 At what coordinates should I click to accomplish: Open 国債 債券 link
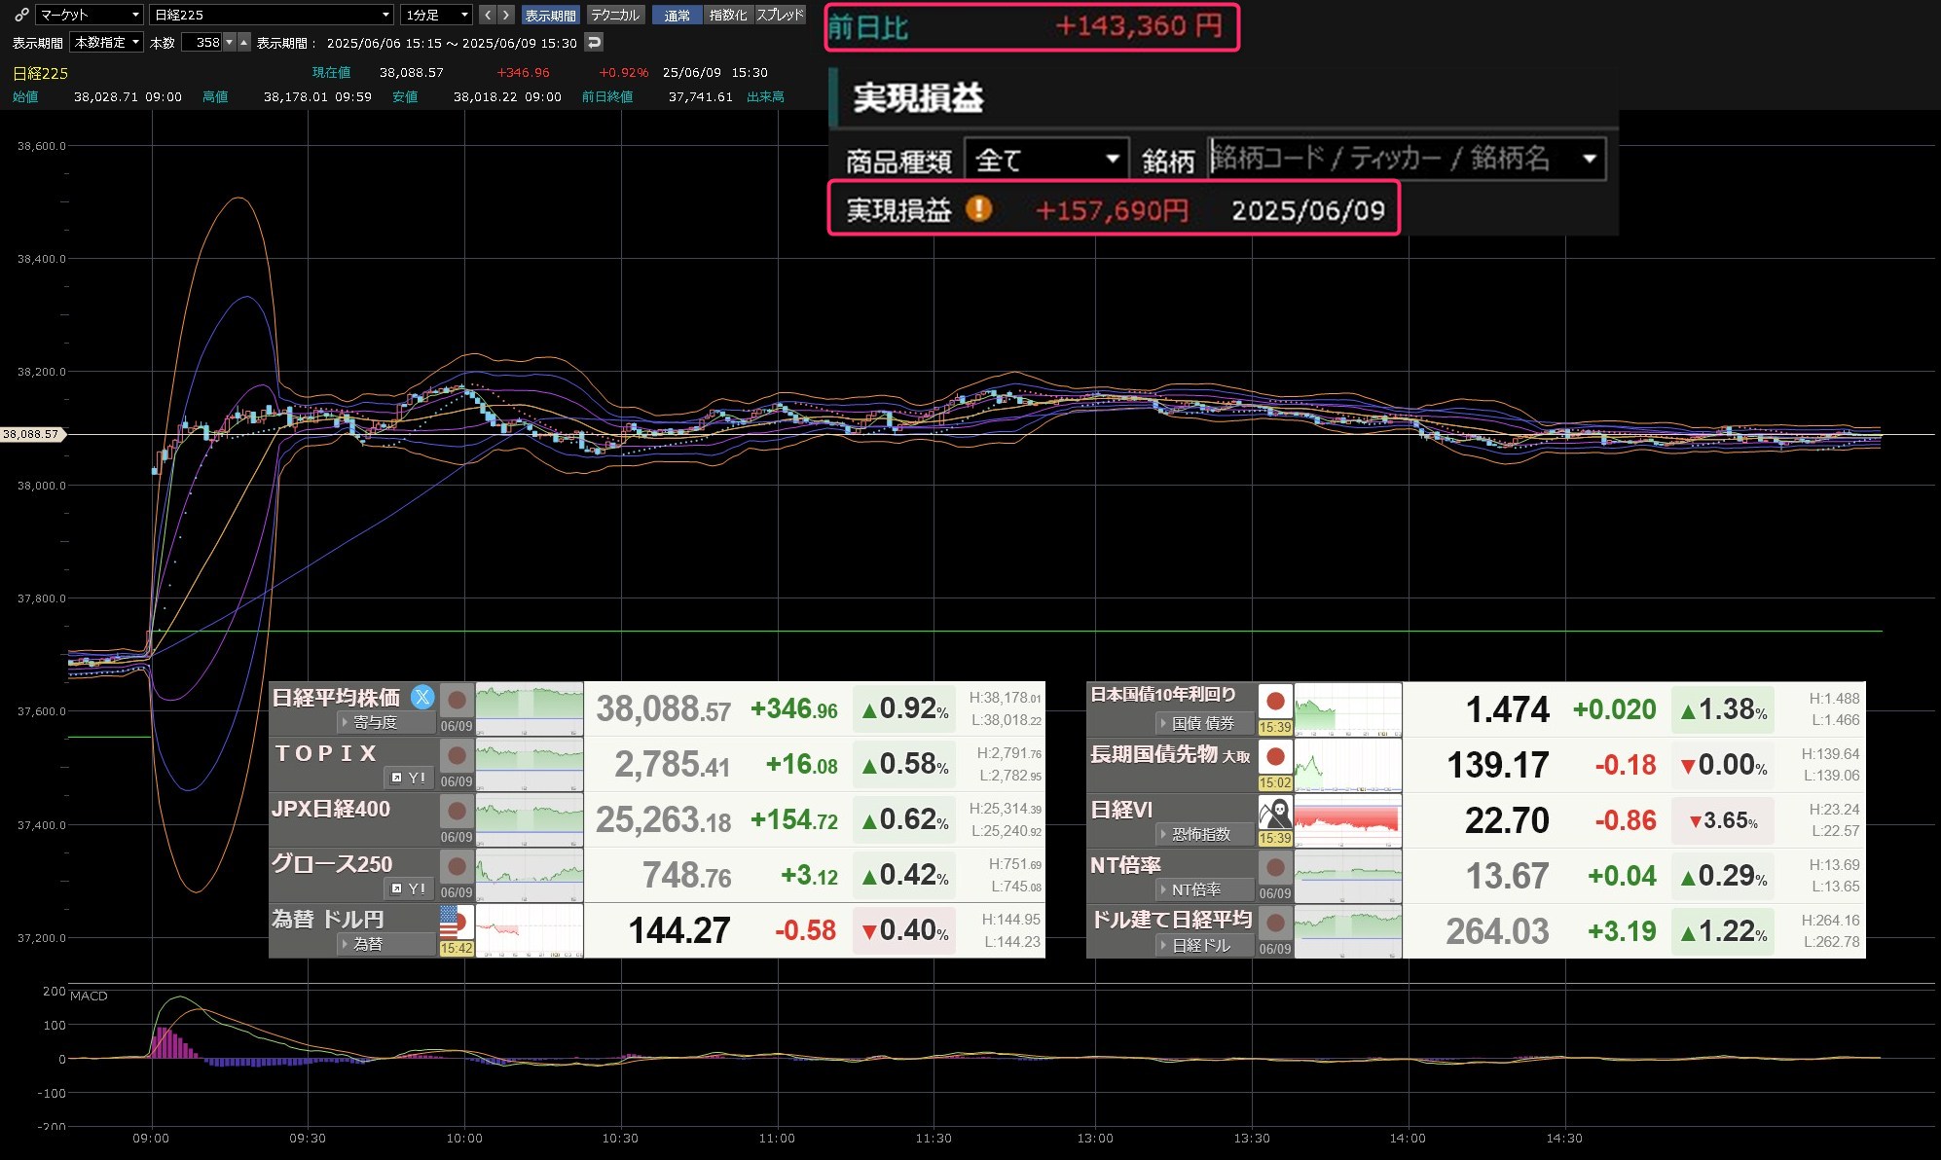pyautogui.click(x=1205, y=723)
